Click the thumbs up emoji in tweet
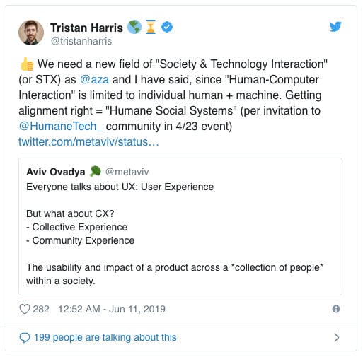Image resolution: width=363 pixels, height=357 pixels. point(26,64)
